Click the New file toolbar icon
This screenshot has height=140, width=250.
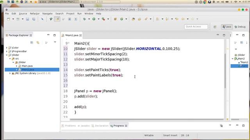[9, 19]
